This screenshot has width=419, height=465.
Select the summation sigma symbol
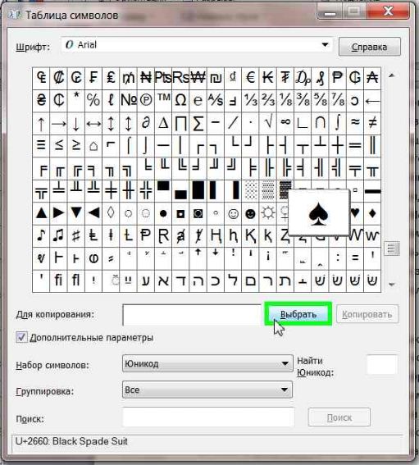click(198, 123)
